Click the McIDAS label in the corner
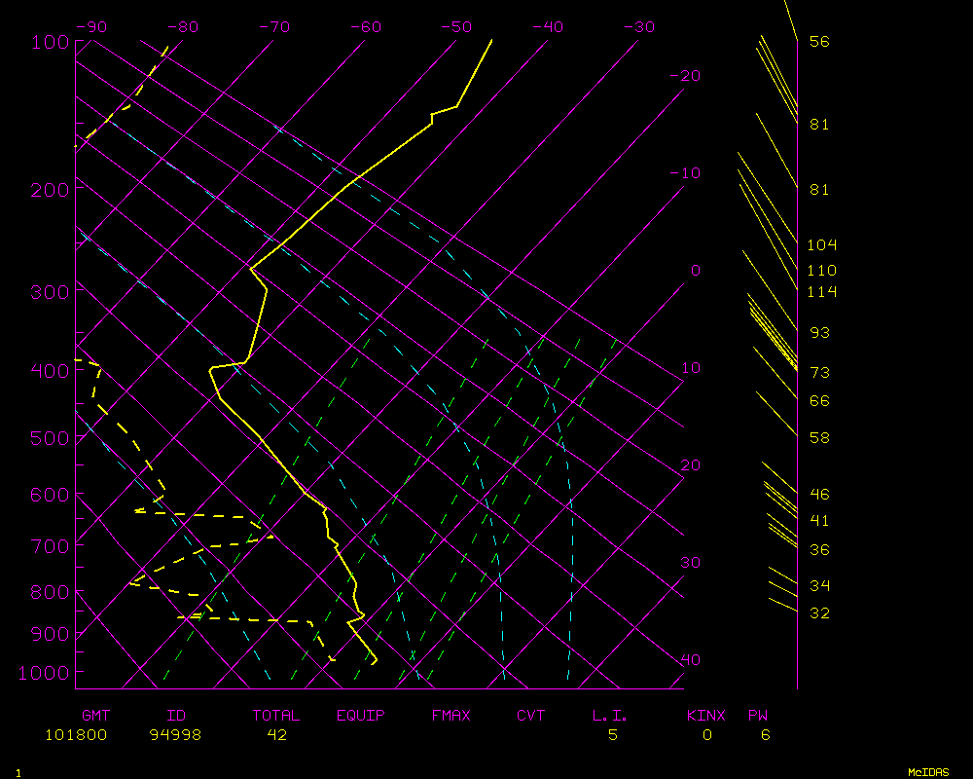The image size is (973, 779). [x=928, y=772]
